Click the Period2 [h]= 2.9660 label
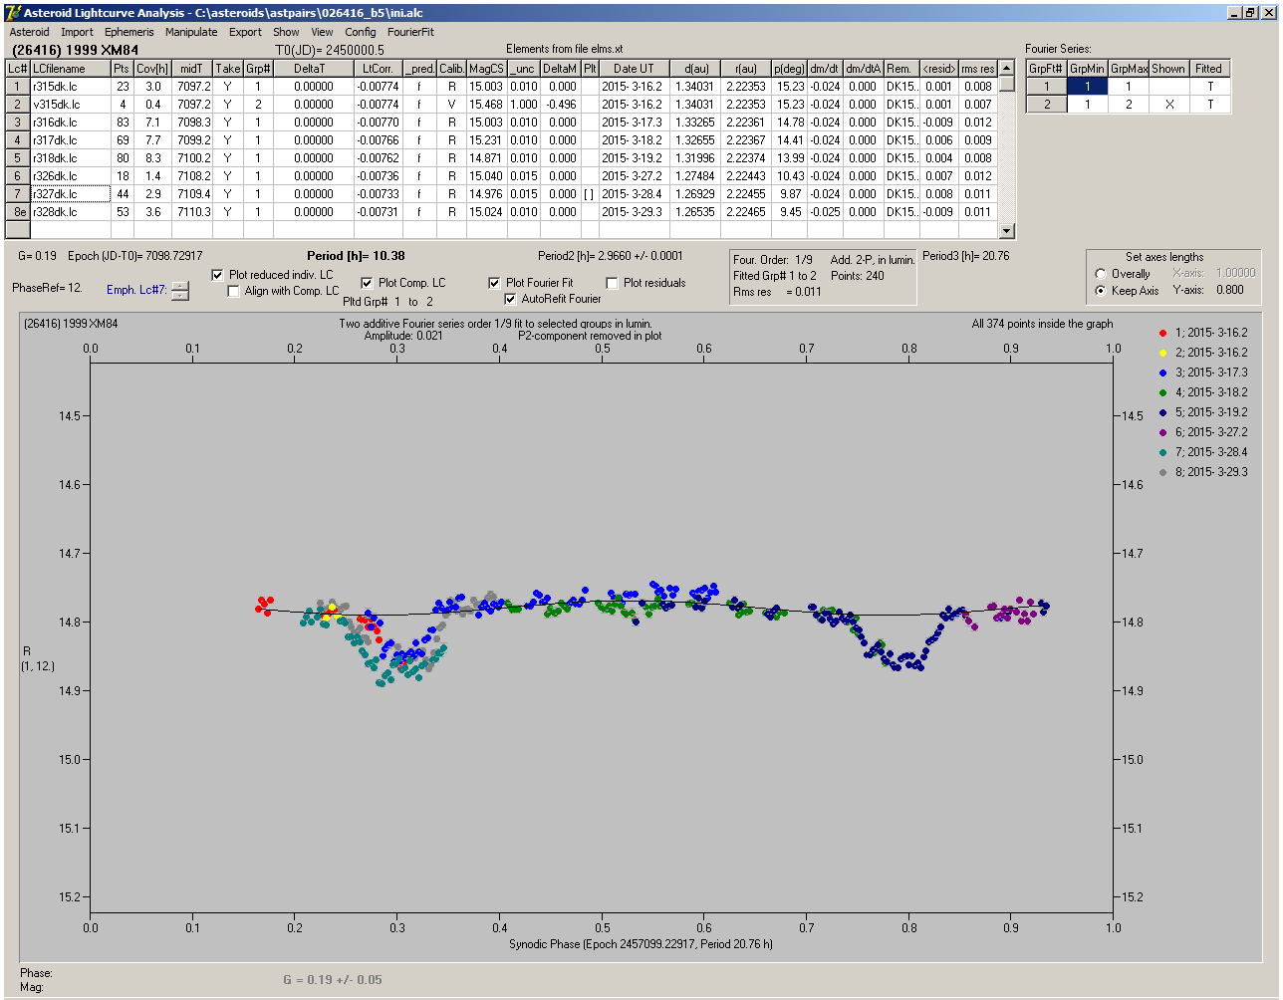 tap(611, 256)
